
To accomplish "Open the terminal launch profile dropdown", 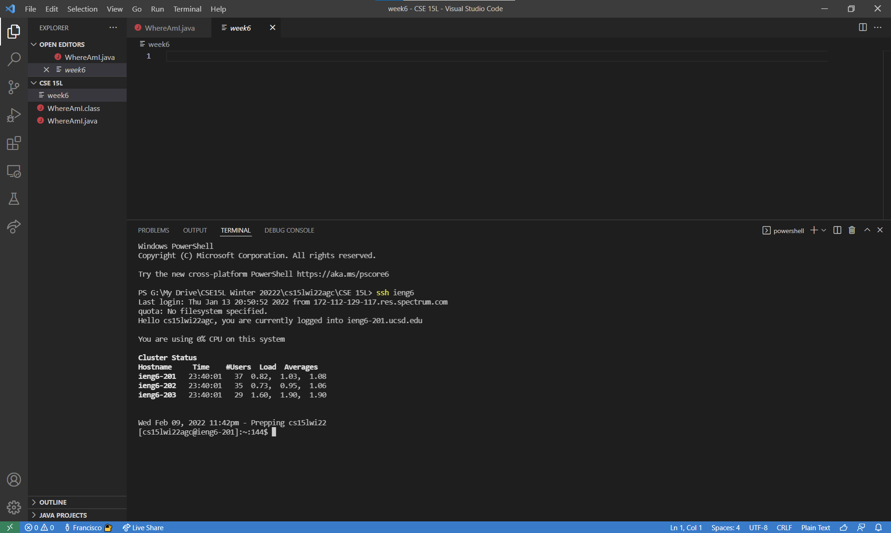I will point(824,230).
